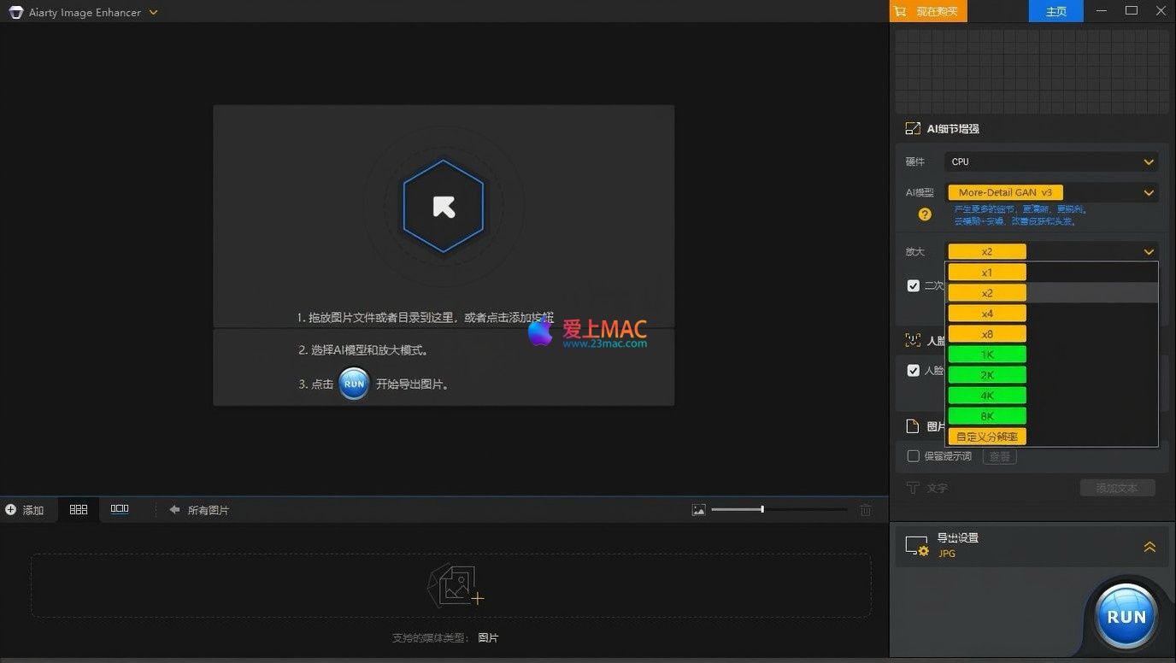Select x4 from the upscale list
The image size is (1176, 663).
click(987, 314)
